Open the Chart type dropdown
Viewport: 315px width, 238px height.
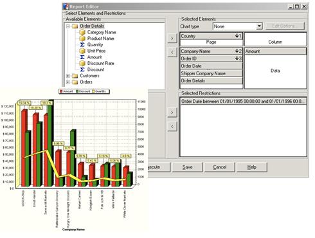point(259,26)
